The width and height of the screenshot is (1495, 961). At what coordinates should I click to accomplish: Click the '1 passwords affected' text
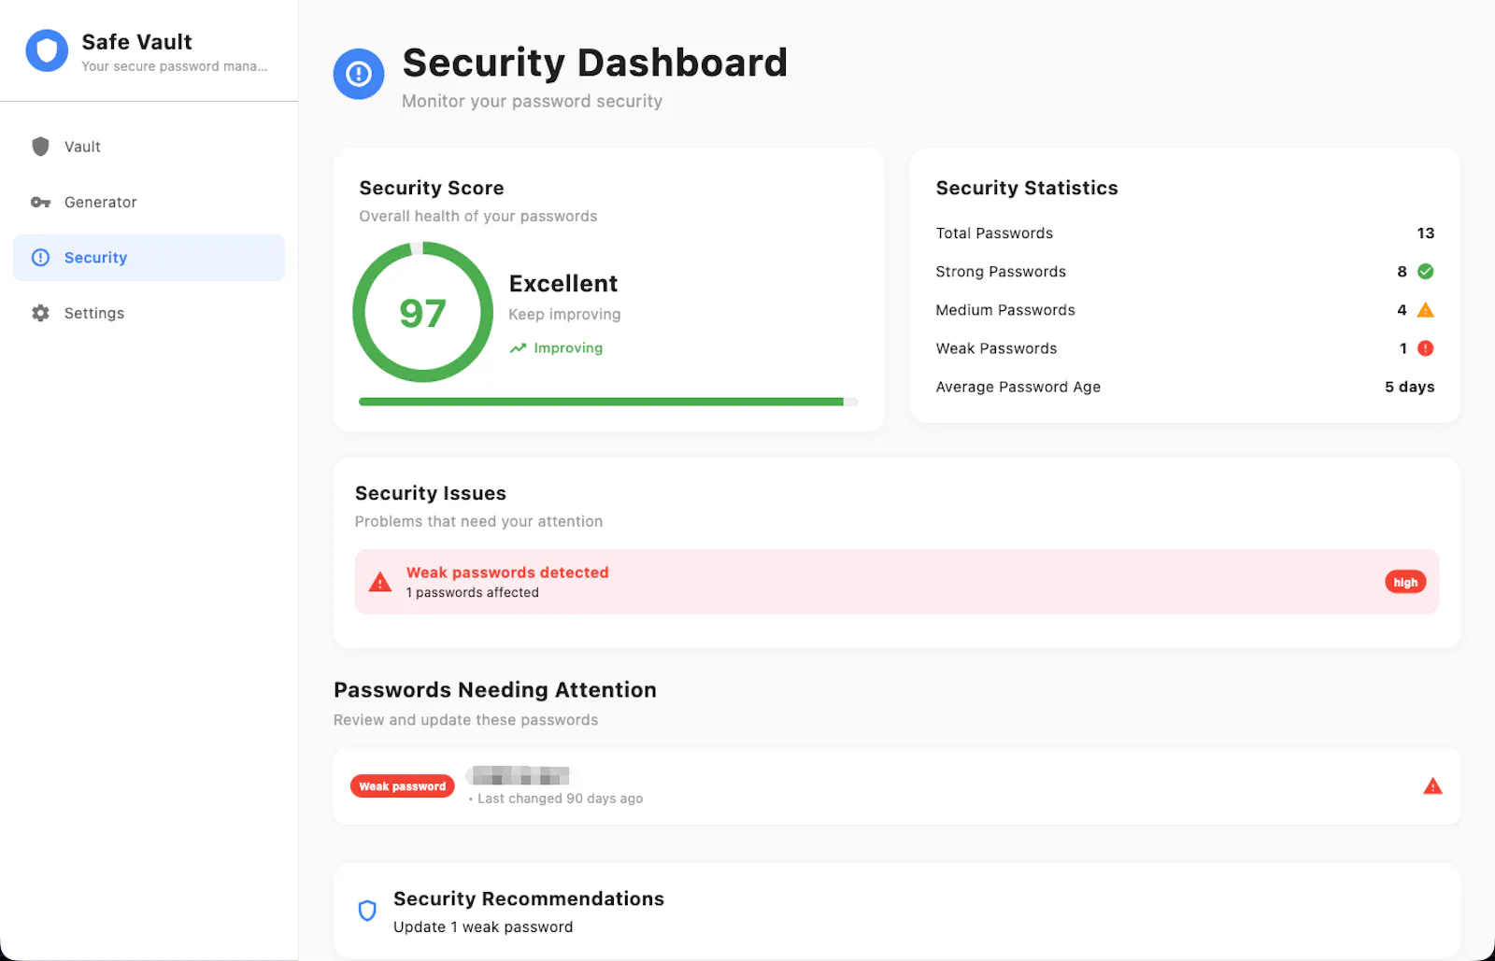tap(472, 593)
